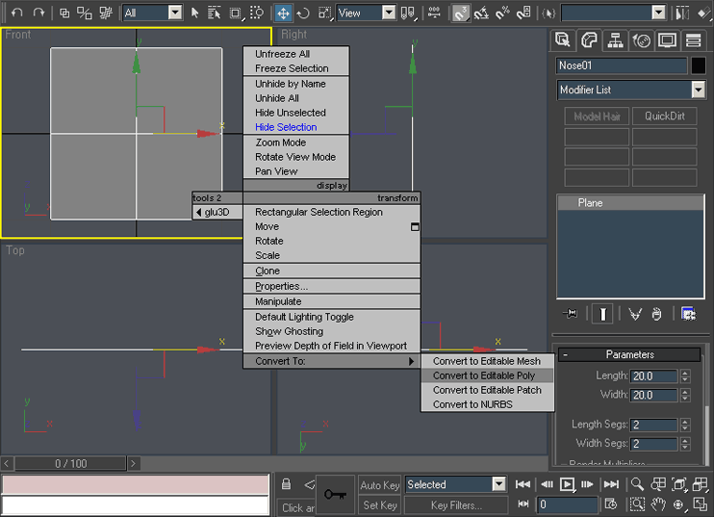
Task: Toggle Show End Result in modifier stack
Action: (603, 314)
